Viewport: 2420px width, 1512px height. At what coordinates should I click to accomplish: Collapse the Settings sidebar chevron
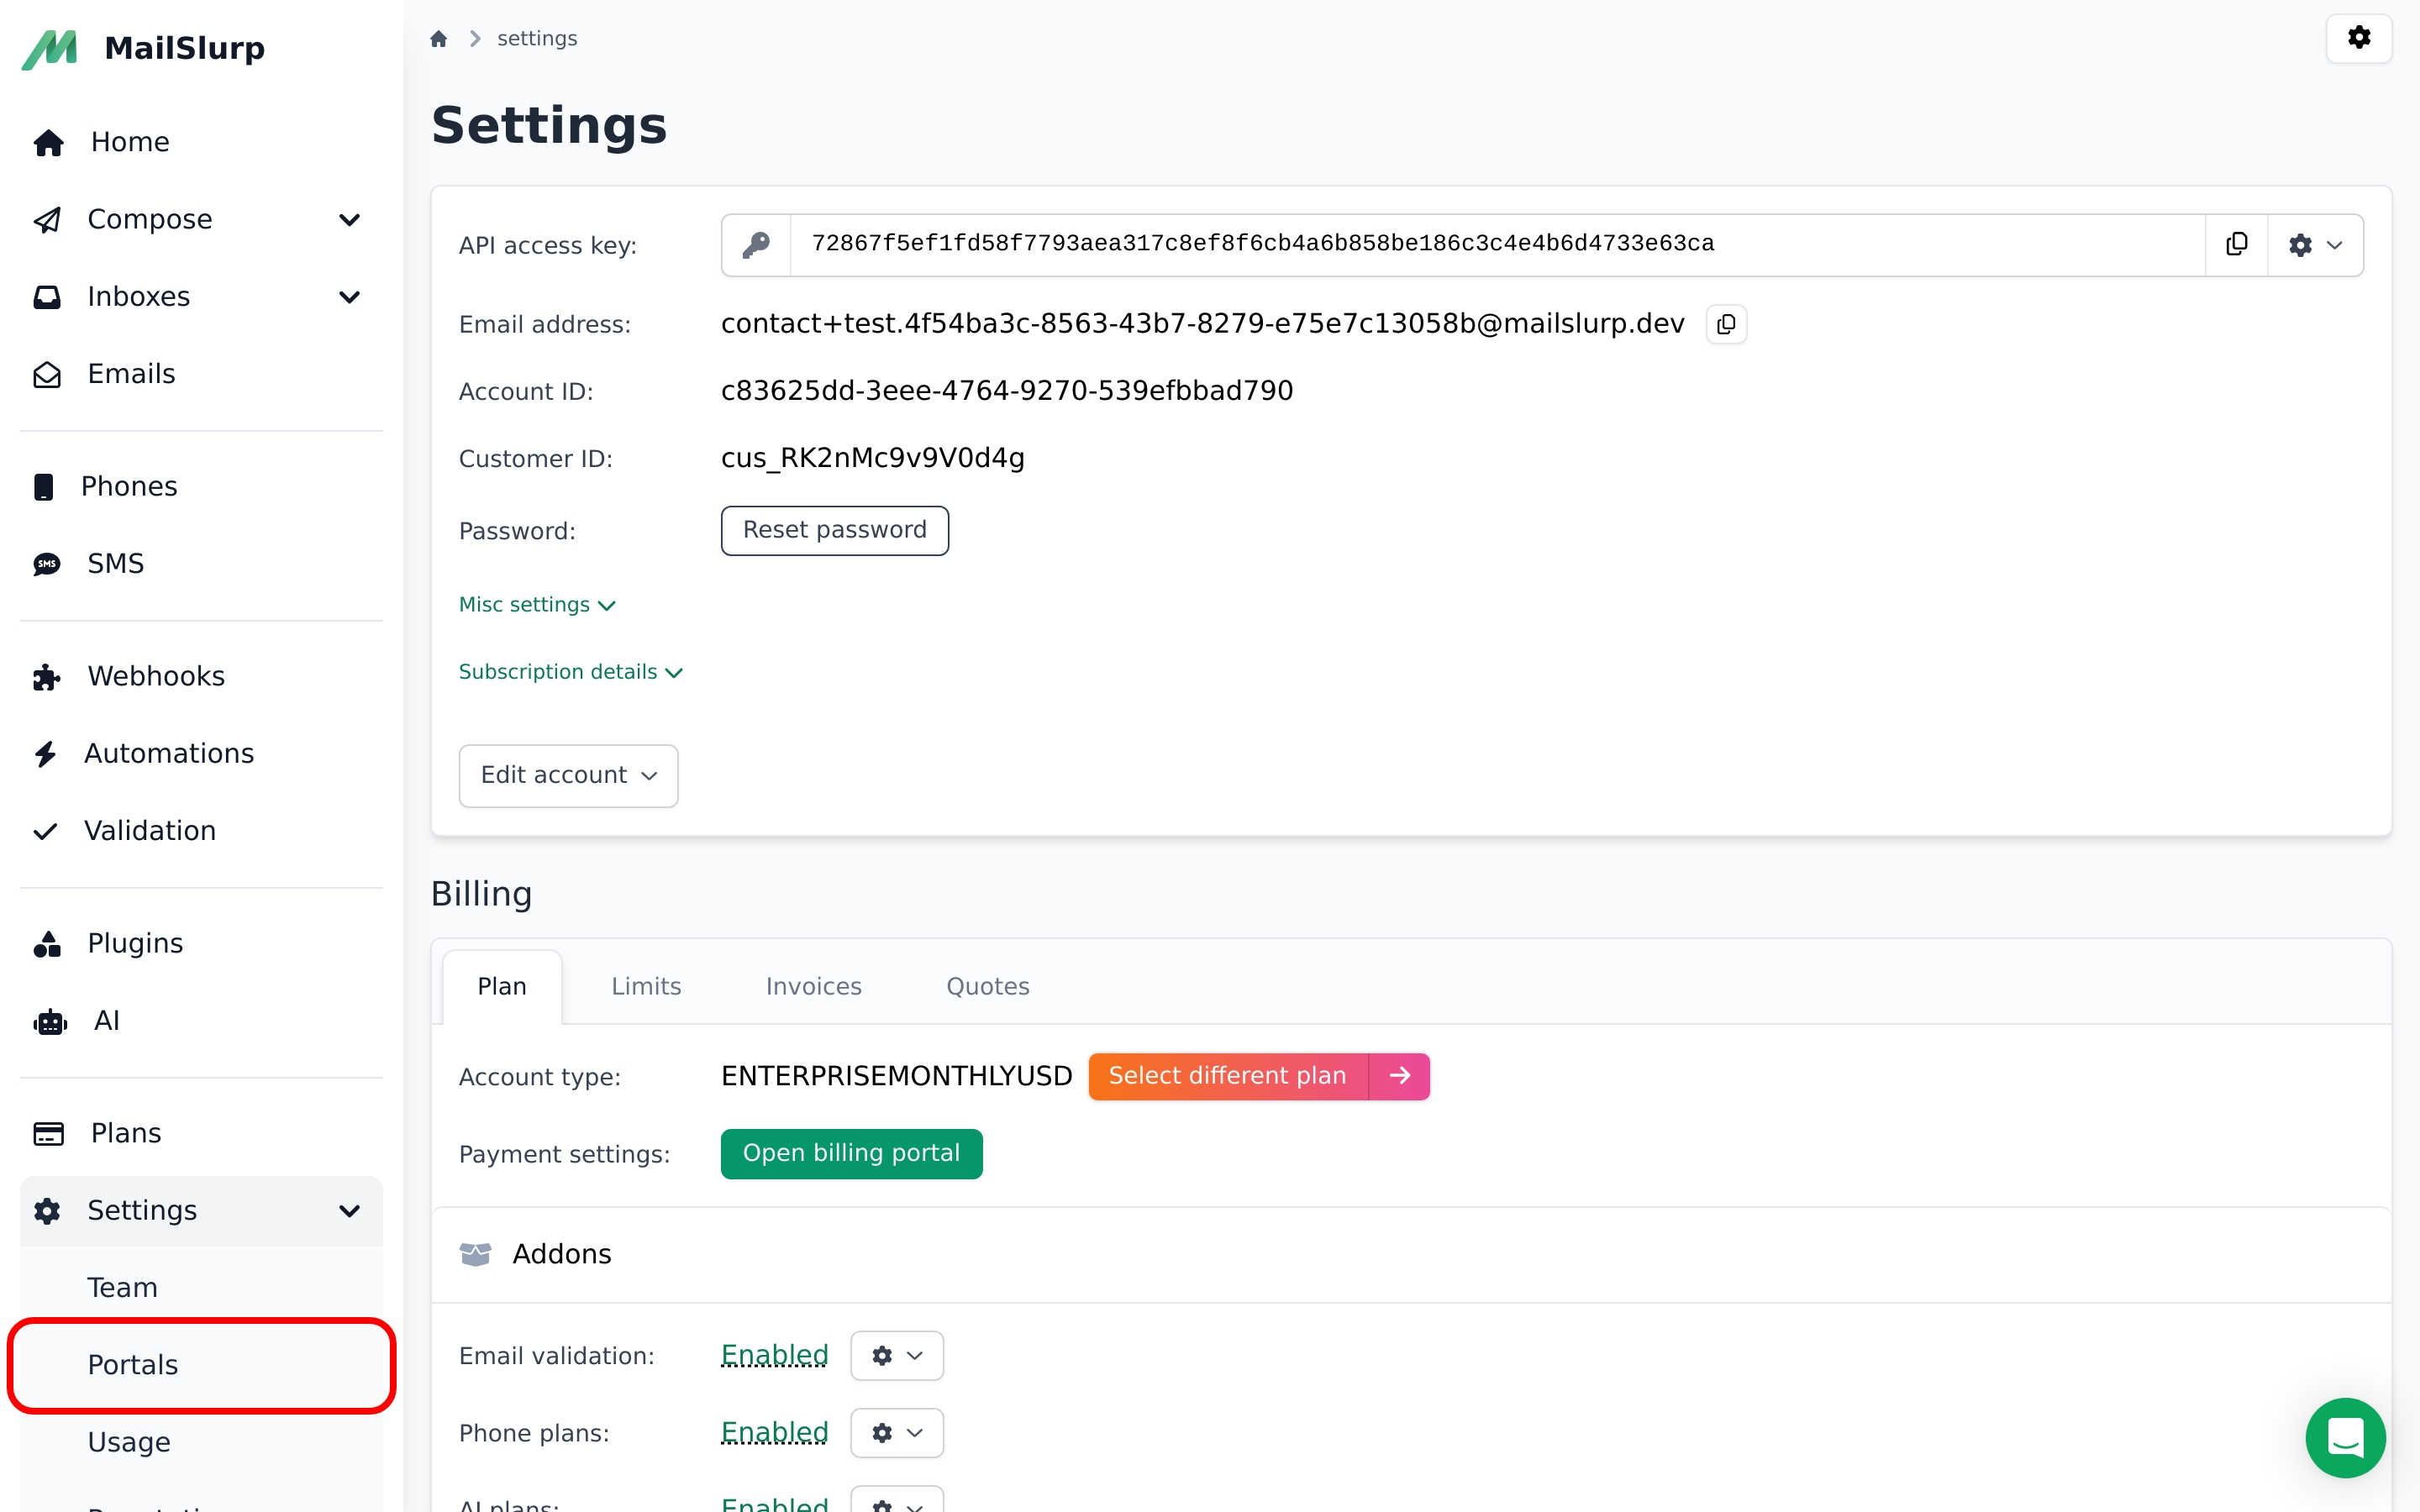coord(349,1211)
